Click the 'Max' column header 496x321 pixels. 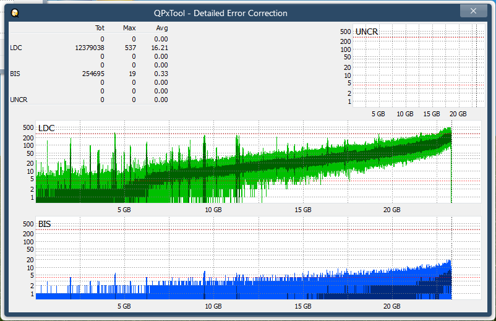pyautogui.click(x=129, y=28)
